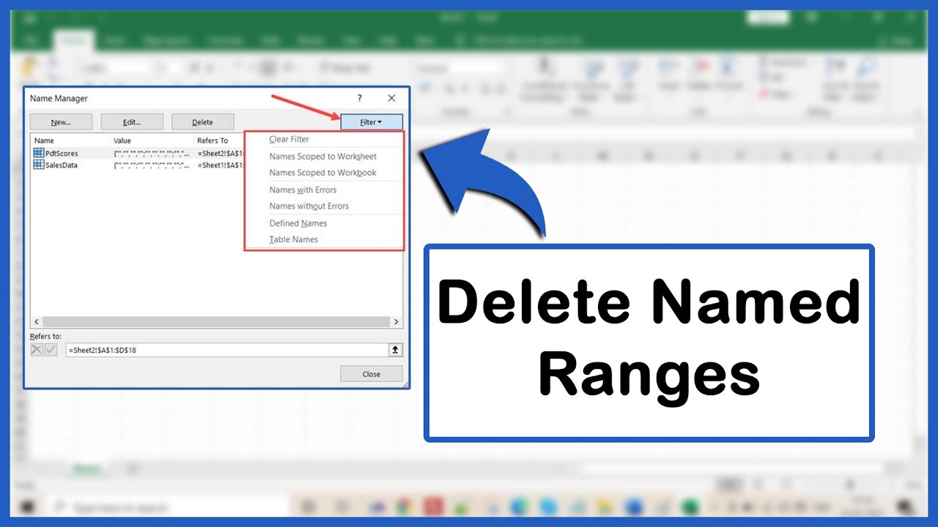
Task: Open the Filter dropdown button
Action: pyautogui.click(x=372, y=122)
